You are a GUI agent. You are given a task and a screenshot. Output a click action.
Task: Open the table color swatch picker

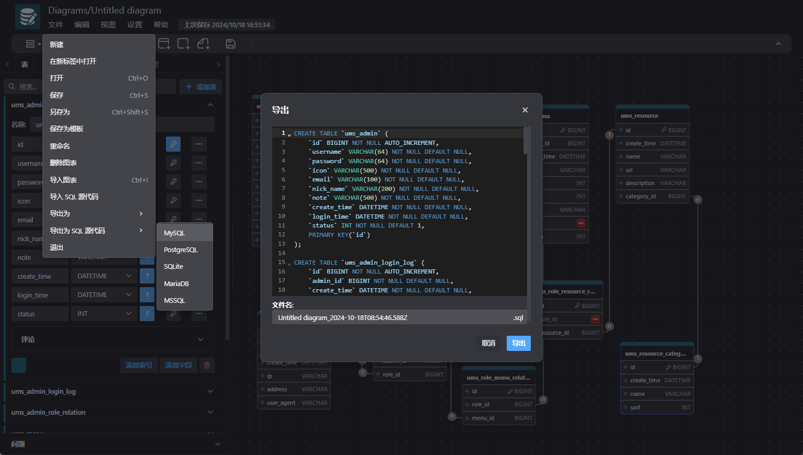19,365
